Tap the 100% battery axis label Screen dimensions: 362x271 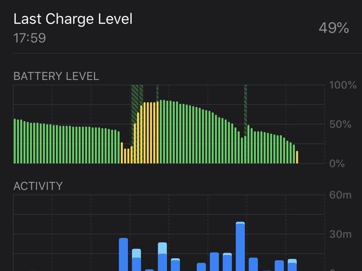pos(343,85)
